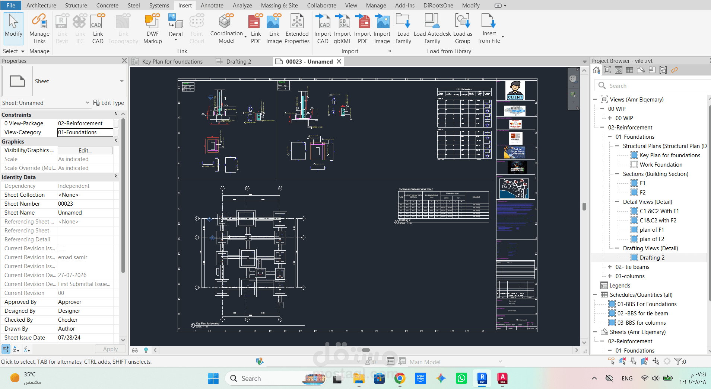
Task: Toggle Select Underlay Elements in status bar
Action: 622,361
